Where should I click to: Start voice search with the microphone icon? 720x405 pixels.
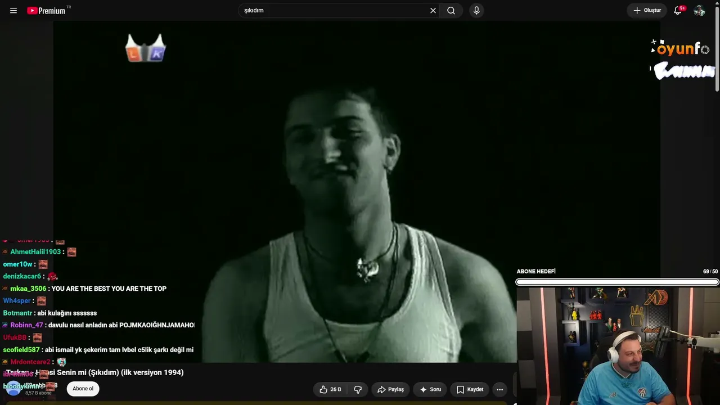[476, 11]
